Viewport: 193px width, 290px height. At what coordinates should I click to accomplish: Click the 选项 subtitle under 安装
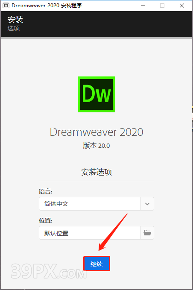click(14, 28)
